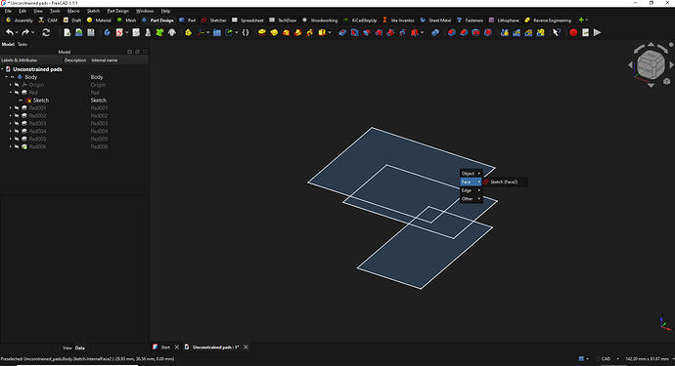This screenshot has height=366, width=675.
Task: Toggle visibility of Pad005
Action: click(17, 139)
